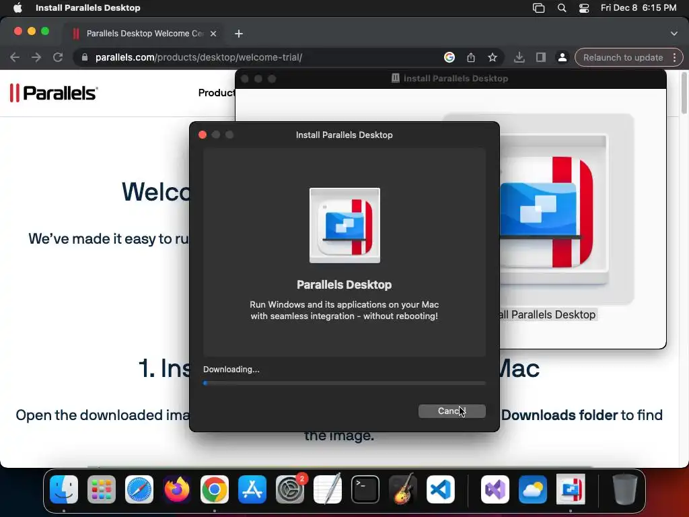This screenshot has height=517, width=689.
Task: Cancel the Parallels Desktop download
Action: pos(451,411)
